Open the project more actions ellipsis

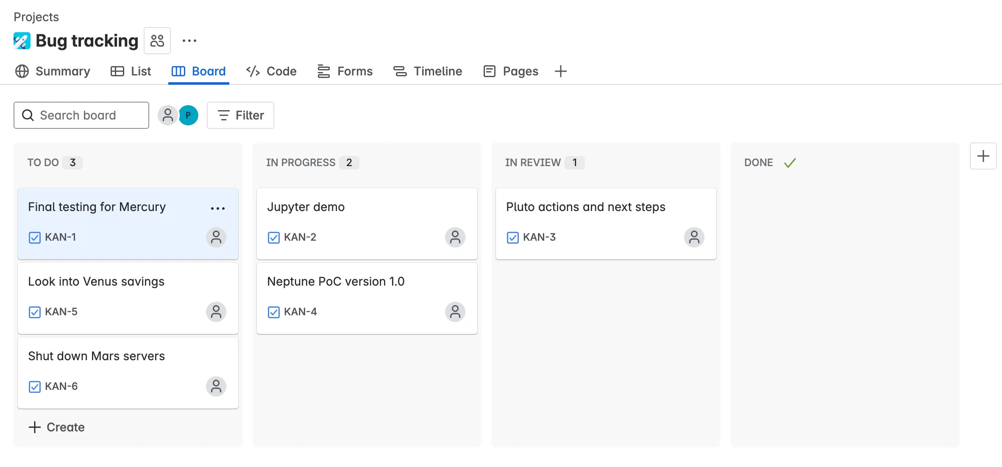(x=189, y=41)
